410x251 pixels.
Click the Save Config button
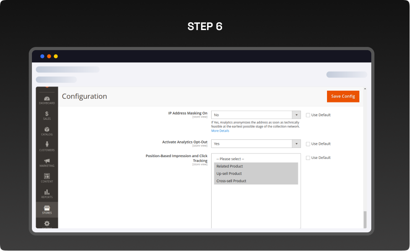343,97
